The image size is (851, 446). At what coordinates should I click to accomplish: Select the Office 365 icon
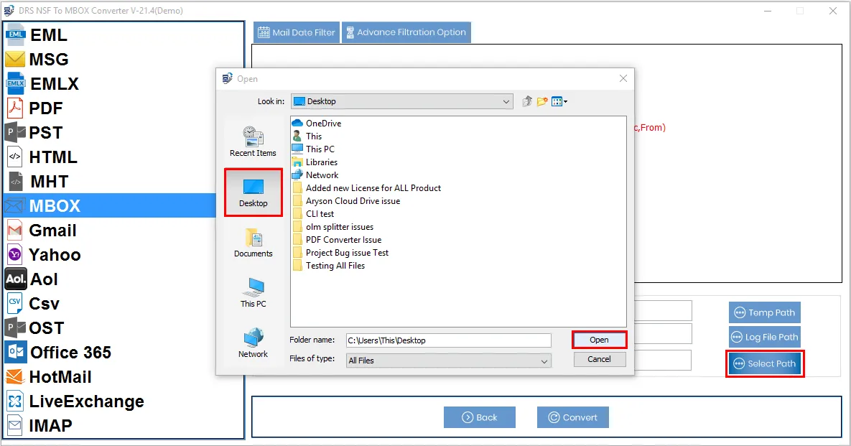[15, 352]
